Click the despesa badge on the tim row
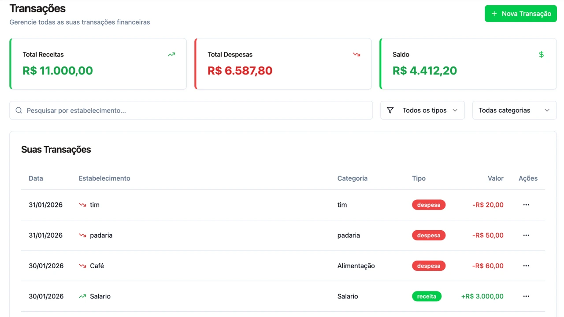The image size is (564, 317). (429, 205)
